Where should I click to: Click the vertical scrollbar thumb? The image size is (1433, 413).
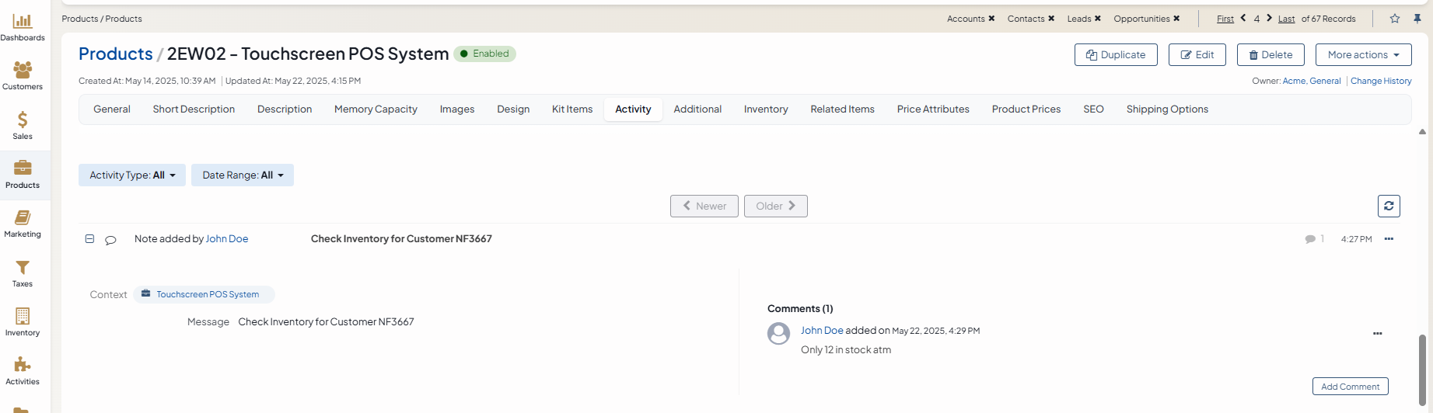pos(1422,369)
